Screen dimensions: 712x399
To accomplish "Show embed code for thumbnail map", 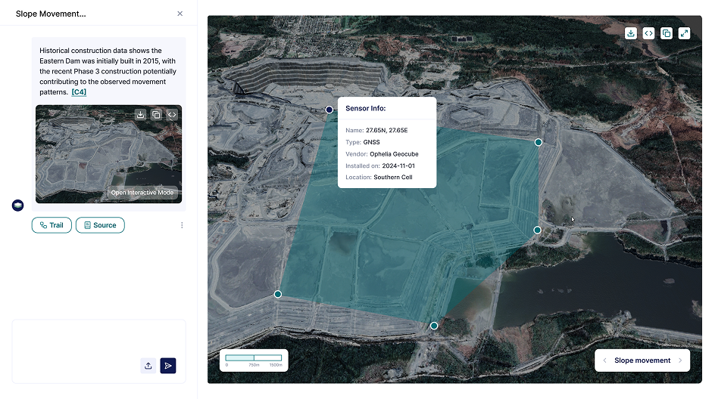I will click(x=172, y=115).
